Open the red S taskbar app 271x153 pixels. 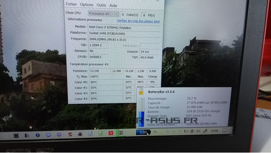pyautogui.click(x=111, y=133)
